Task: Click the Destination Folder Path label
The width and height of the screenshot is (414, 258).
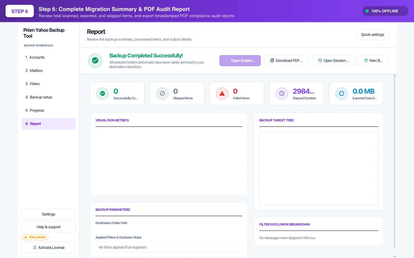Action: (111, 223)
